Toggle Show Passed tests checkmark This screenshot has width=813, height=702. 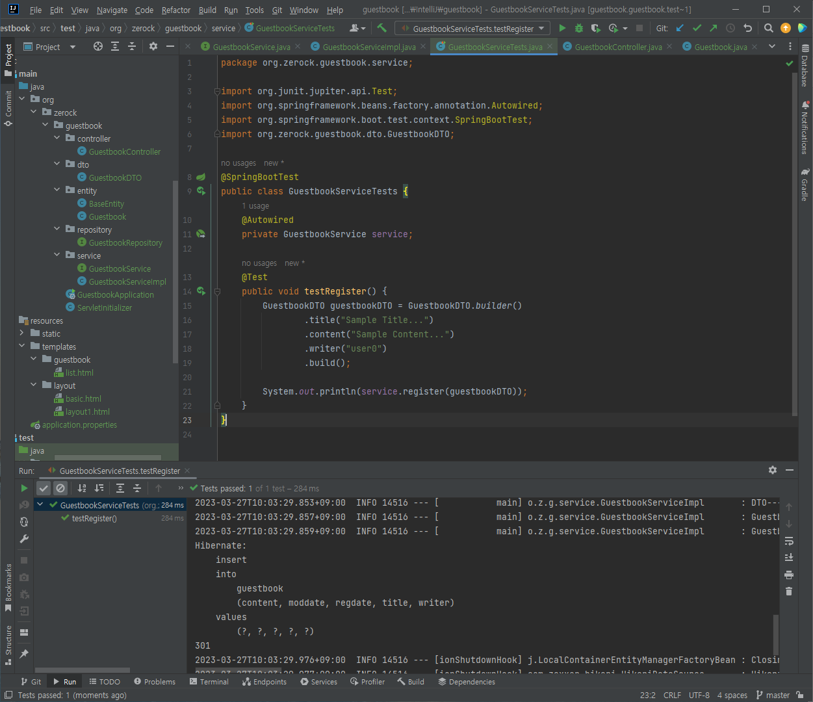coord(44,488)
